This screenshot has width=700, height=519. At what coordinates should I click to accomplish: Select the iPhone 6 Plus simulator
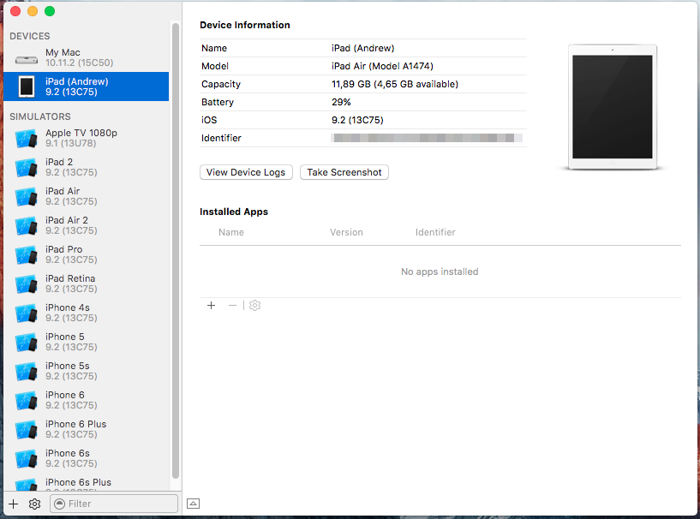[x=87, y=429]
